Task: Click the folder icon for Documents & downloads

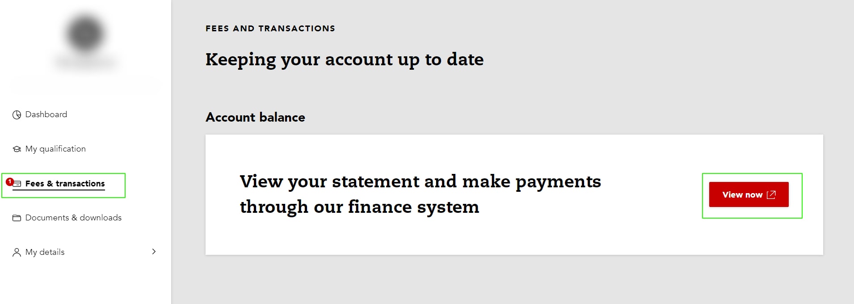Action: point(17,218)
